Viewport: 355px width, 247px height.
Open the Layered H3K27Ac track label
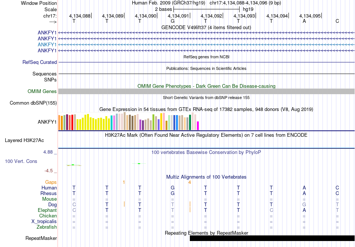24,141
